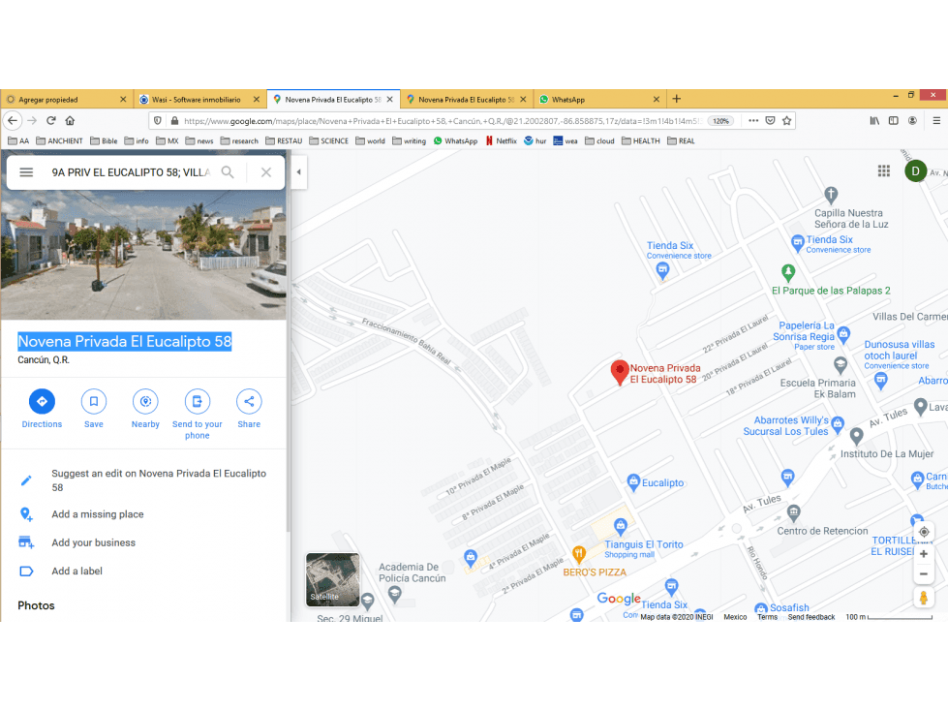Open the Google apps grid icon
The width and height of the screenshot is (948, 711).
(x=884, y=171)
